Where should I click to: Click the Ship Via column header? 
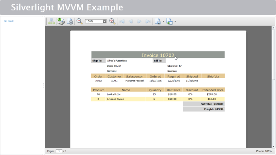point(213,76)
